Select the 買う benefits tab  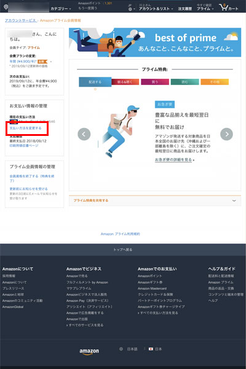pos(155,82)
